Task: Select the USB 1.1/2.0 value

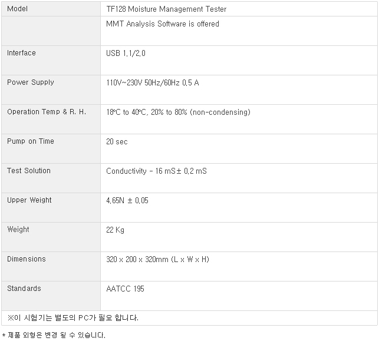Action: pos(126,53)
